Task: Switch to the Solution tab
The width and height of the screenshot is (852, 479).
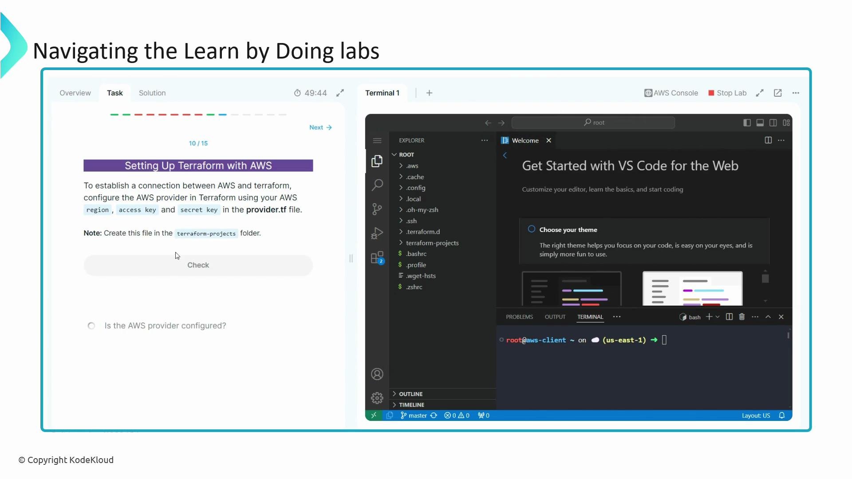Action: click(152, 93)
